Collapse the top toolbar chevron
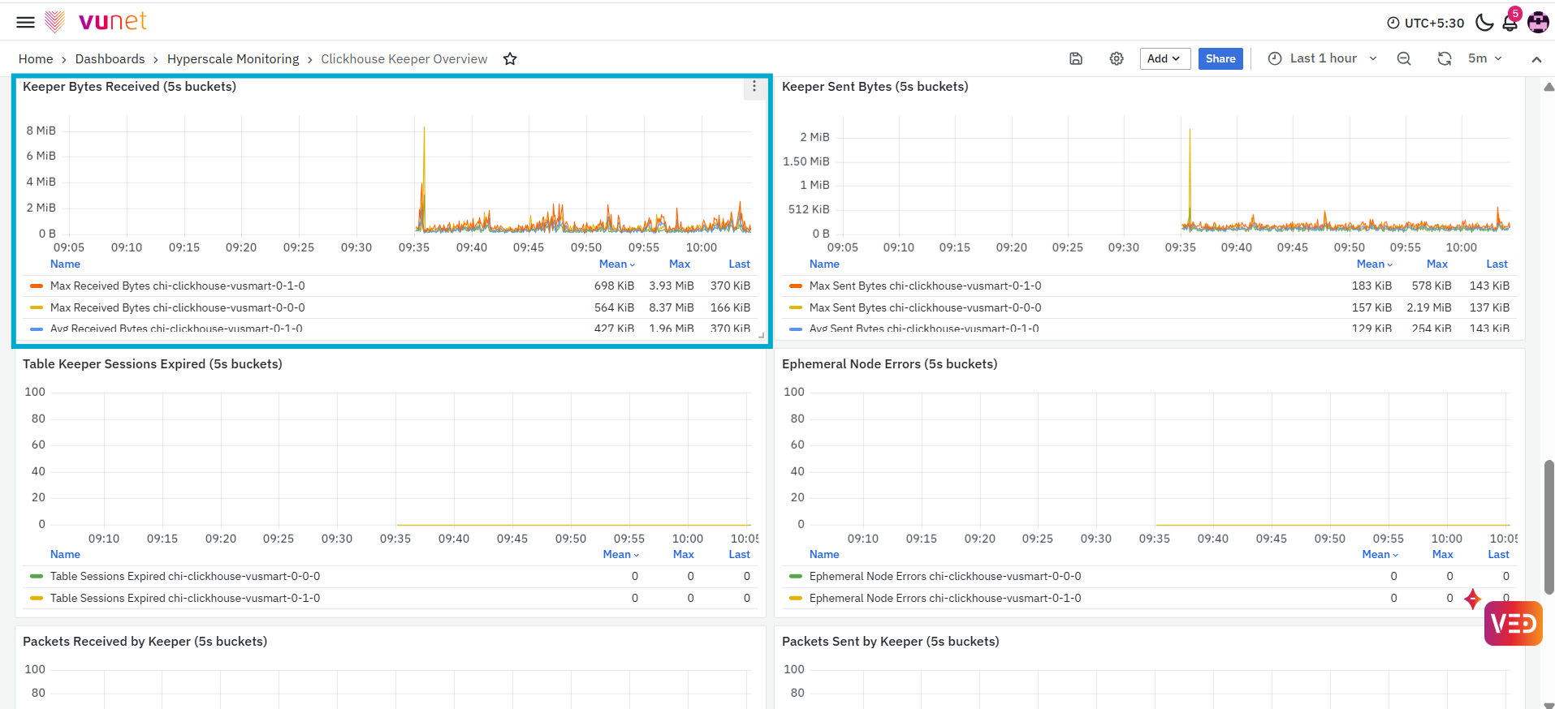The image size is (1555, 709). [x=1536, y=59]
